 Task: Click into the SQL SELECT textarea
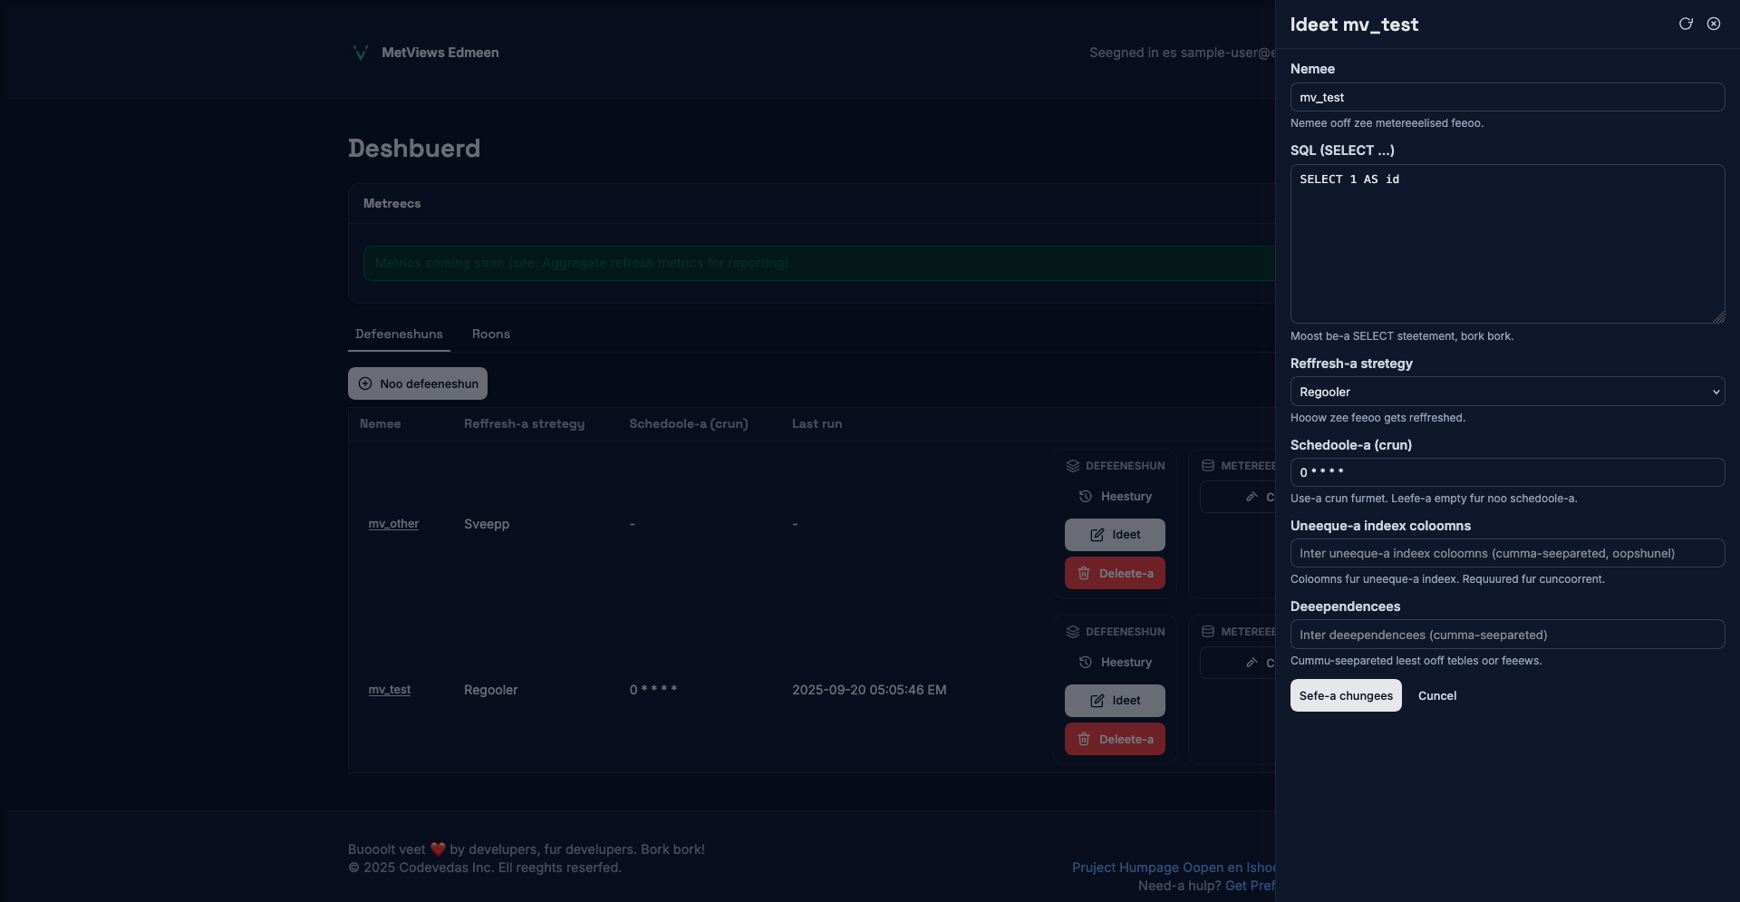[1506, 243]
